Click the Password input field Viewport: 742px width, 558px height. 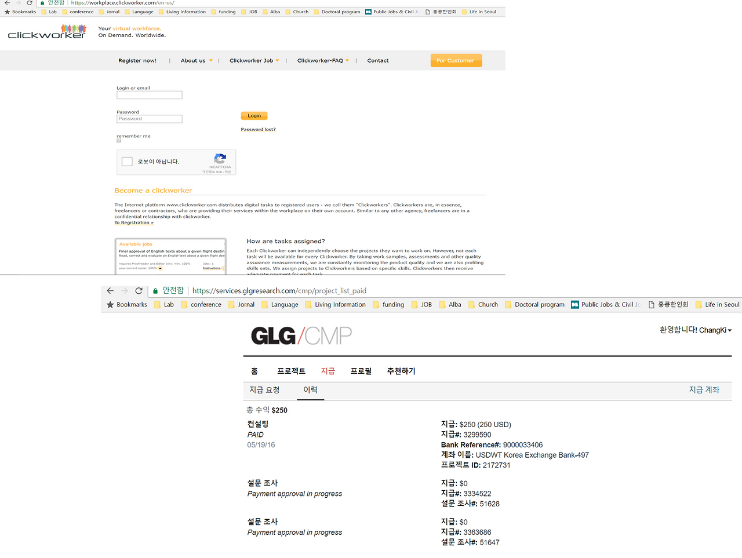[150, 119]
